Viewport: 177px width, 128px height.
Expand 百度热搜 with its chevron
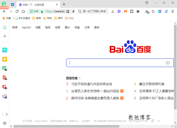[x=80, y=78]
